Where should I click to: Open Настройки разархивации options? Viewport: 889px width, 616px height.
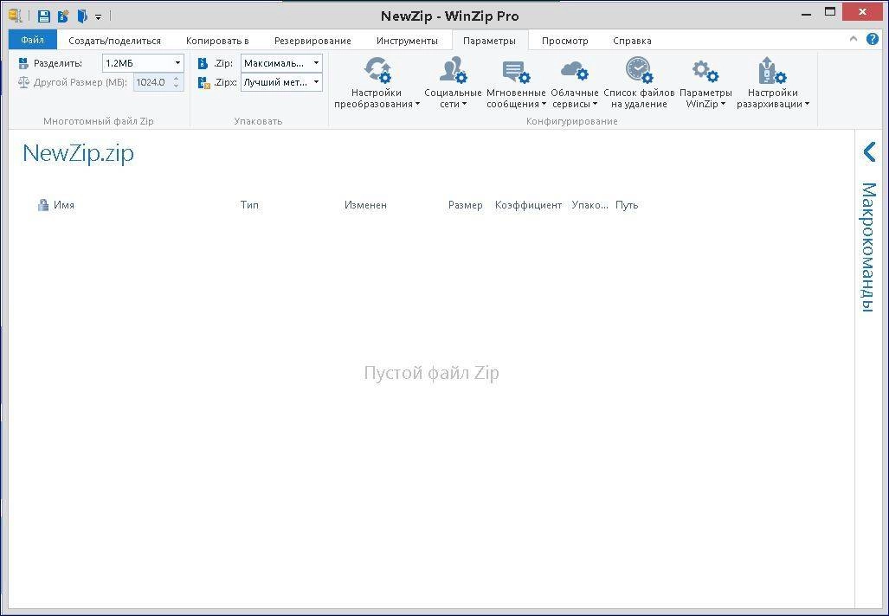(773, 83)
